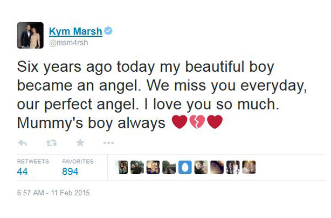Click the blue verified badge

click(108, 31)
